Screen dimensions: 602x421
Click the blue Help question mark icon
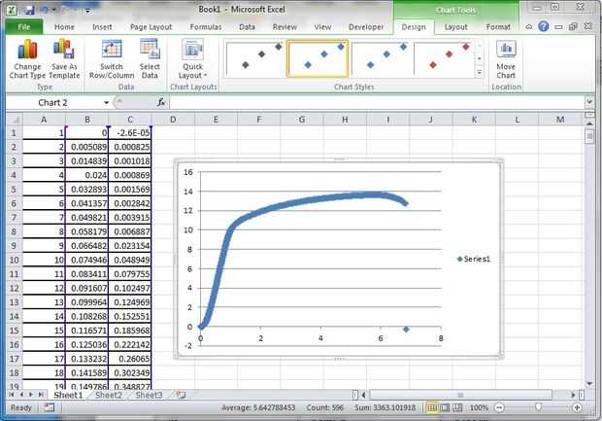(544, 26)
